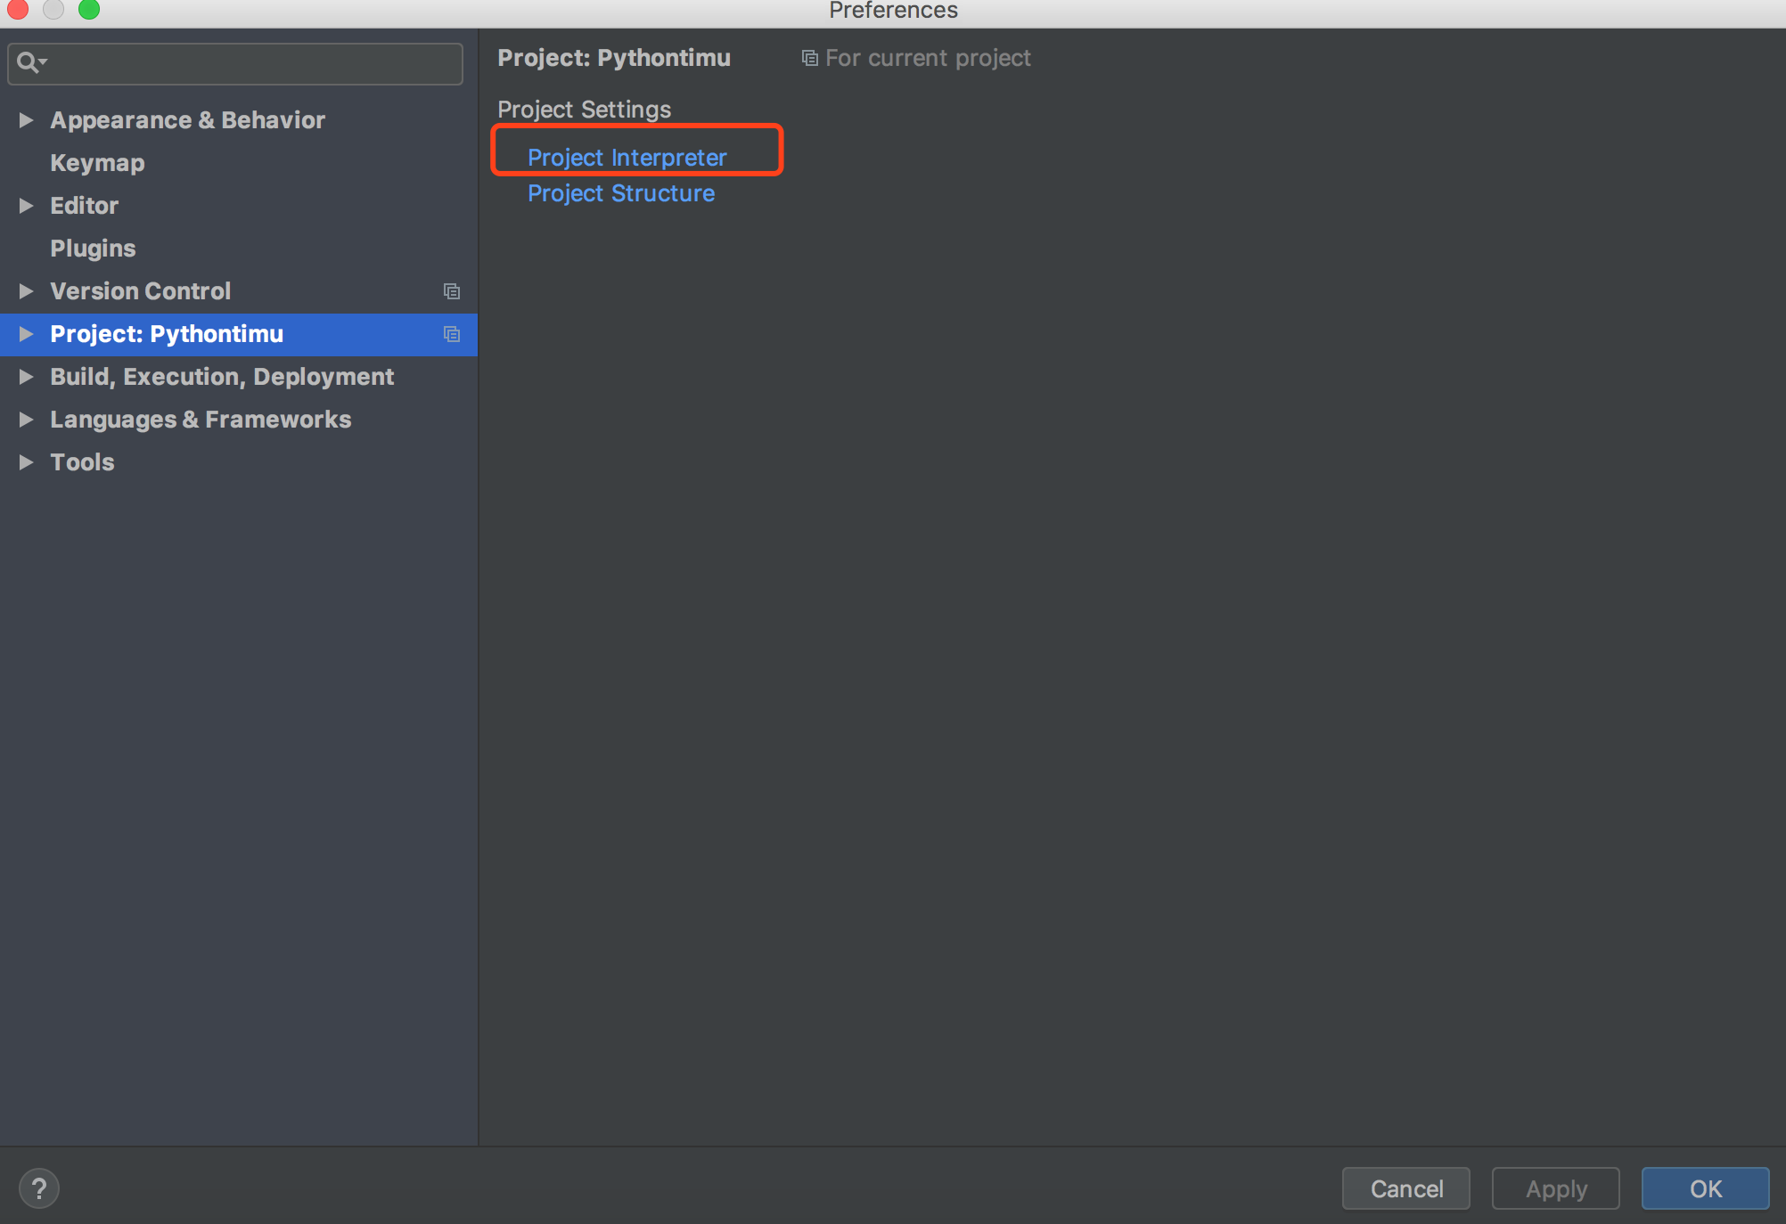Select the Project: Pythontimu entry
1786x1224 pixels.
[x=167, y=333]
